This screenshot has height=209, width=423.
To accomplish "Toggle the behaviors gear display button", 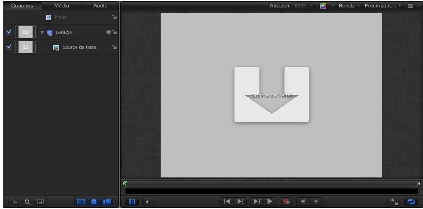I will click(x=94, y=201).
